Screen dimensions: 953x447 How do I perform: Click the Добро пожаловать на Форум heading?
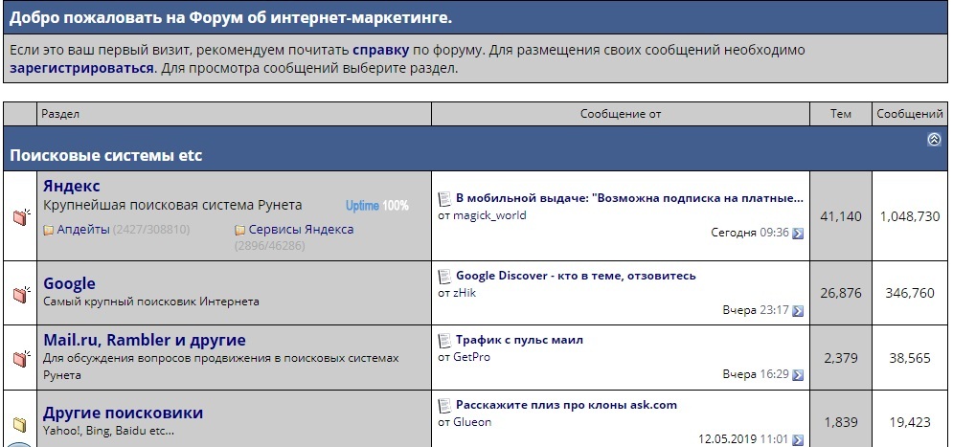[231, 17]
